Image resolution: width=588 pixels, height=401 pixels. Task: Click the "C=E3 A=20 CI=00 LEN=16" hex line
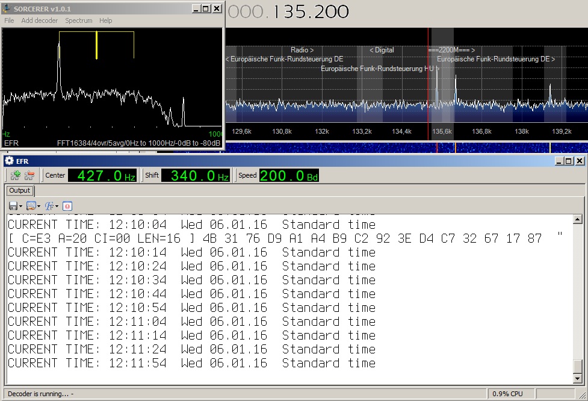click(x=286, y=238)
